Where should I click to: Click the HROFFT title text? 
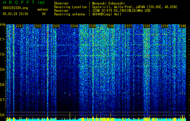[19, 2]
